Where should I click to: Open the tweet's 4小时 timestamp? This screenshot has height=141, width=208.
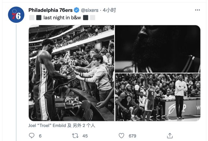point(109,10)
